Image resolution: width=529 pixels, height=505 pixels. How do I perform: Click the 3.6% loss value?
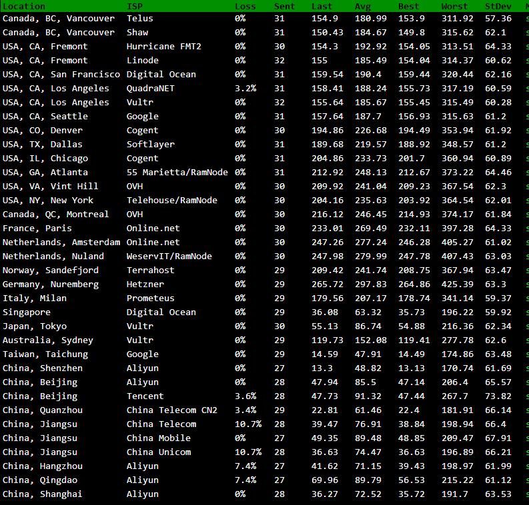coord(245,396)
